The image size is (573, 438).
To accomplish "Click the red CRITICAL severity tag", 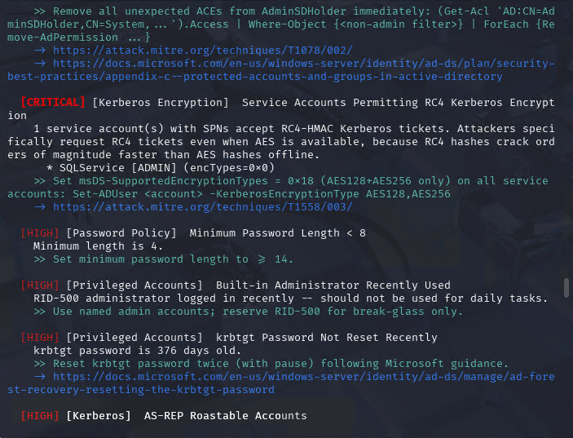I will [x=53, y=103].
